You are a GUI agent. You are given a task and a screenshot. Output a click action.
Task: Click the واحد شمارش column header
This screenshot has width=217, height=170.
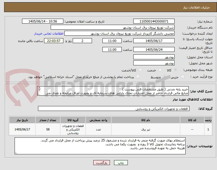coord(98,120)
